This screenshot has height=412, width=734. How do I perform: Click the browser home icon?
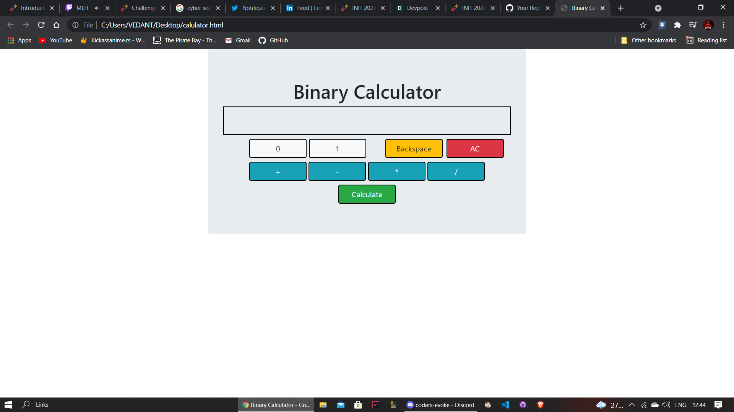pyautogui.click(x=56, y=25)
